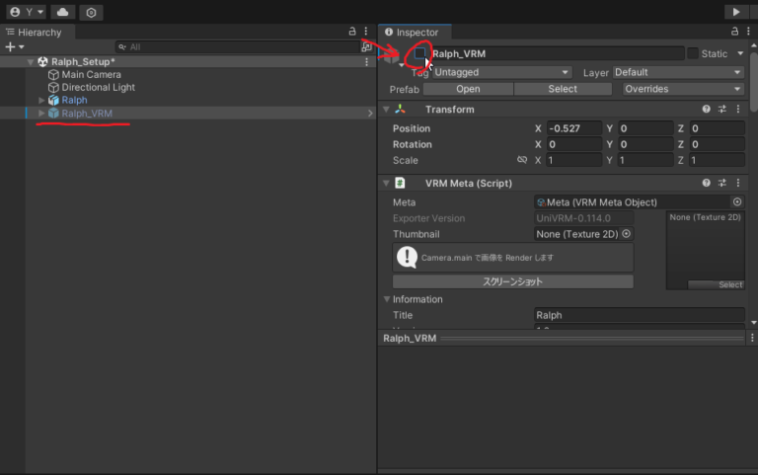
Task: Click the Position X input field
Action: (x=573, y=128)
